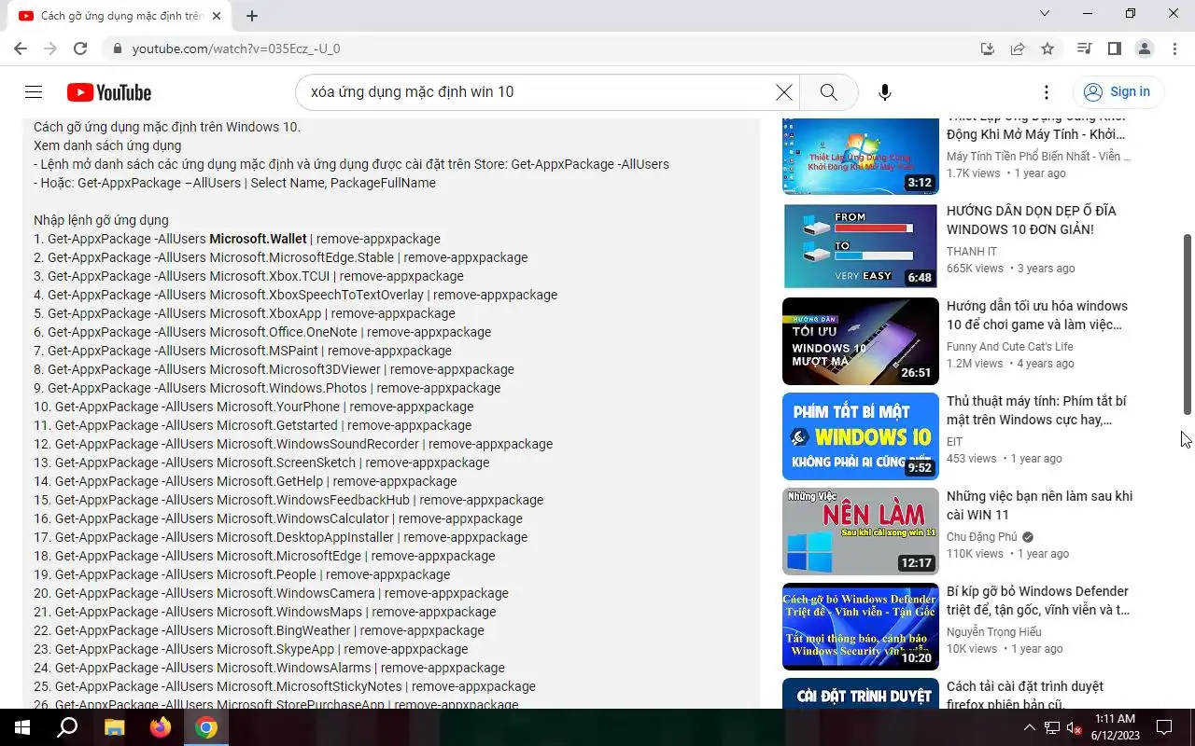Click the muted volume tray icon
Image resolution: width=1195 pixels, height=746 pixels.
pyautogui.click(x=1074, y=727)
